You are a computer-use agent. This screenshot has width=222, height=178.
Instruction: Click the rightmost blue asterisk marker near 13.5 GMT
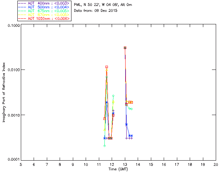tap(132, 136)
